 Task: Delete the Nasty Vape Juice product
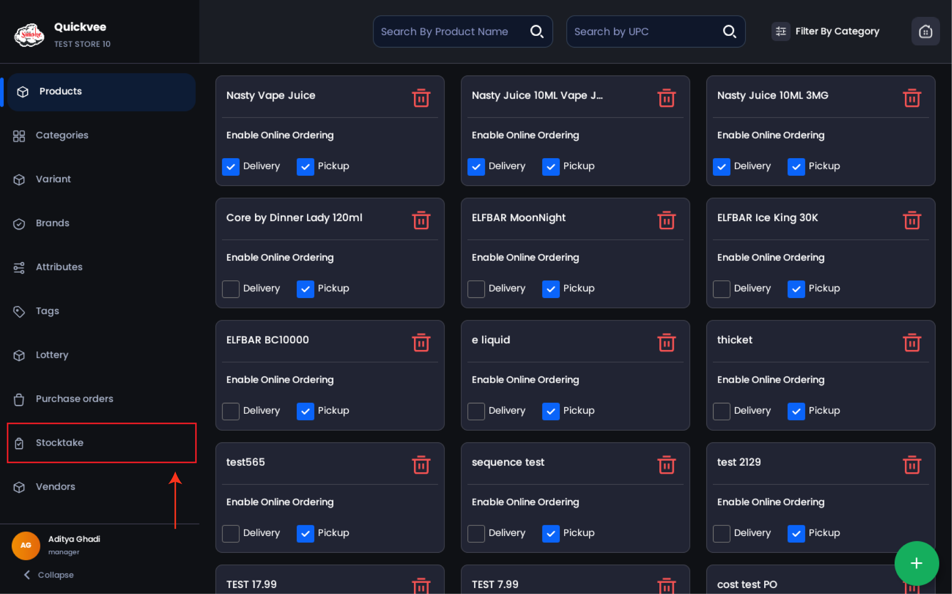pos(421,97)
